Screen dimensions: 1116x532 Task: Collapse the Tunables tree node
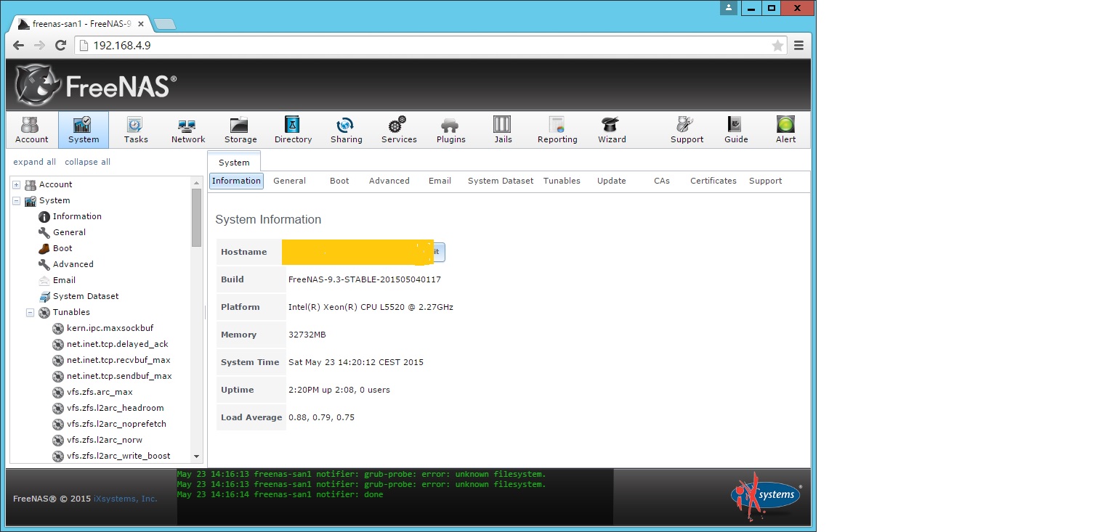point(31,313)
